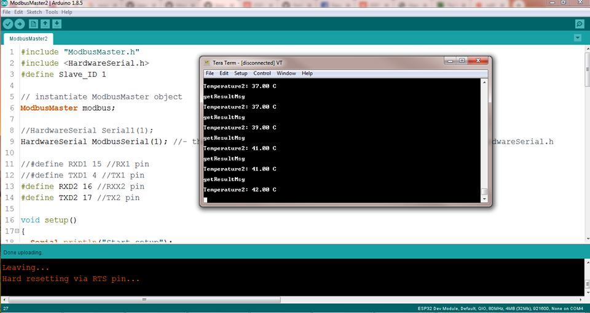Image resolution: width=590 pixels, height=313 pixels.
Task: Open Tera Term Control menu
Action: click(x=262, y=73)
